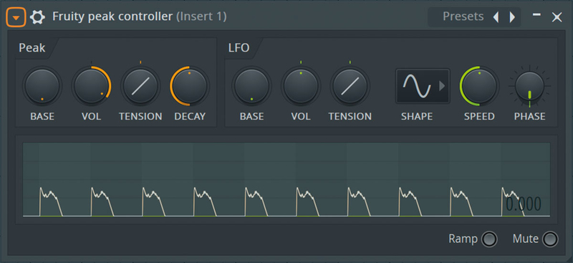Click the Peak section label
Screen dimensions: 573x263
coord(32,48)
